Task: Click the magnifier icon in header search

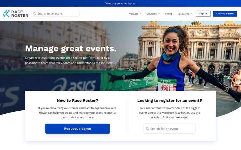Action: click(x=35, y=14)
